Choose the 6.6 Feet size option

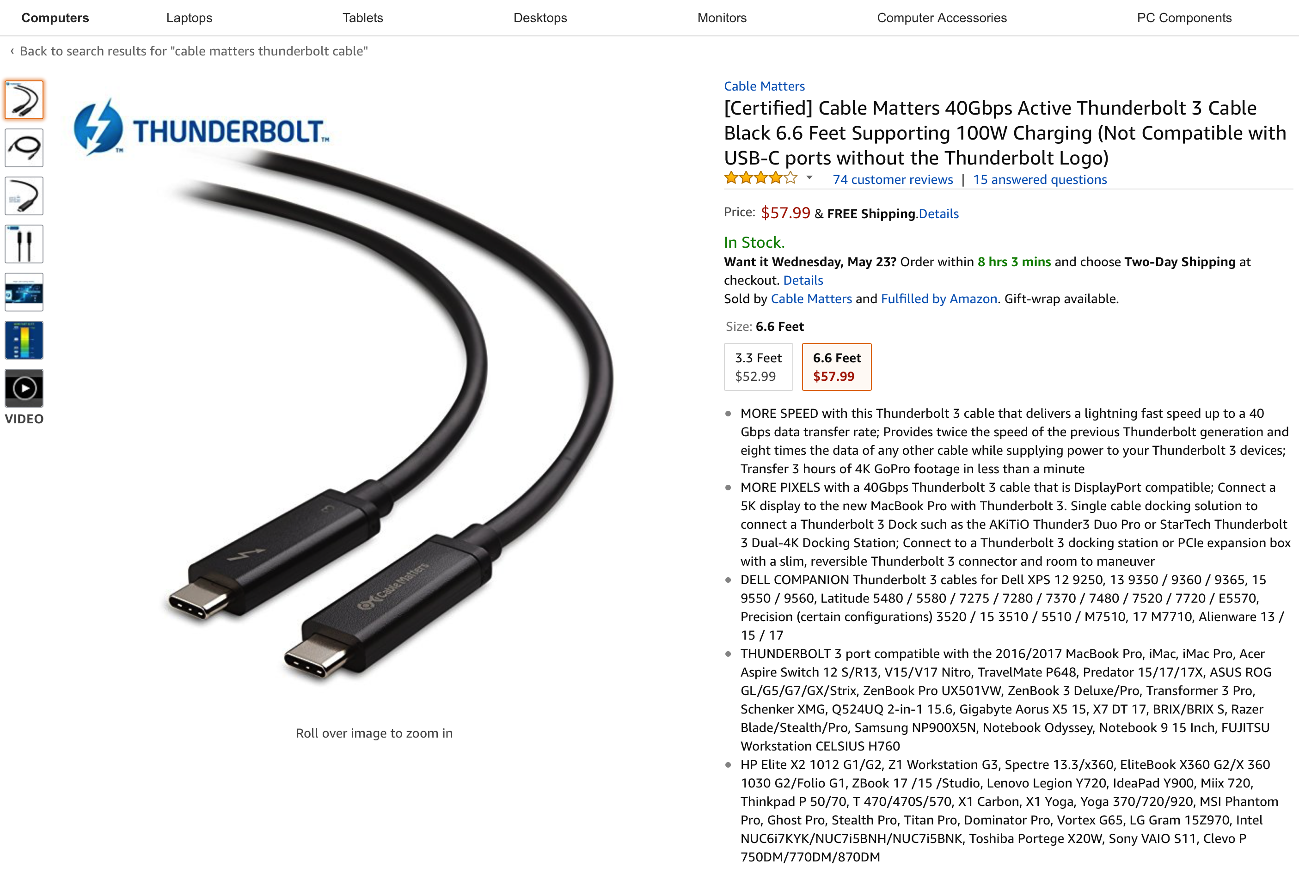837,366
